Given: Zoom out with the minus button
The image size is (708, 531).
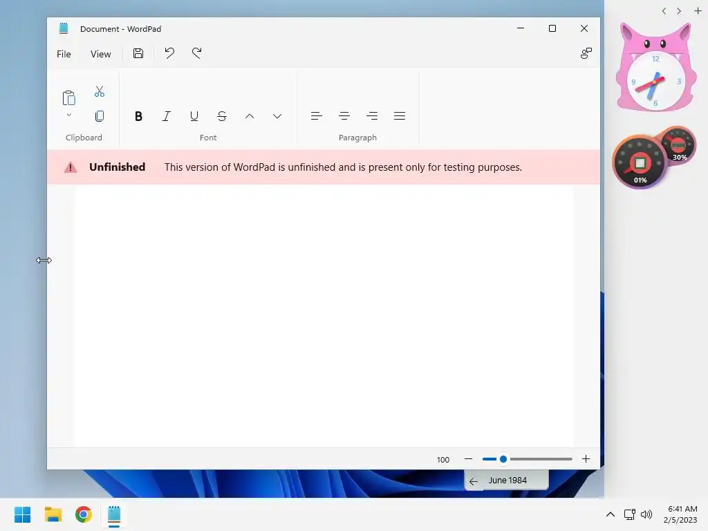Looking at the screenshot, I should [x=468, y=459].
